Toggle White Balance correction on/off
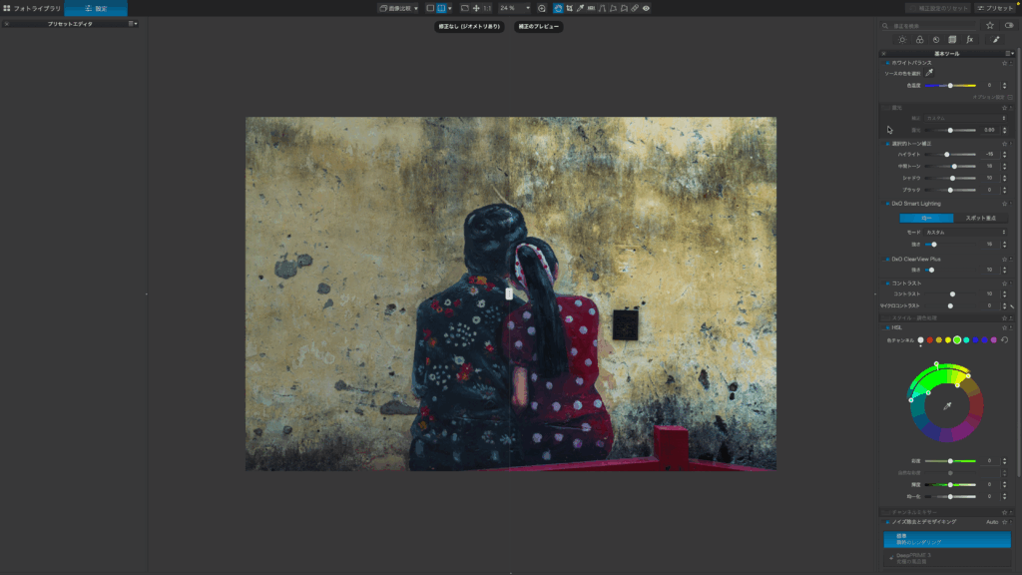Screen dimensions: 1022x575 coord(887,63)
